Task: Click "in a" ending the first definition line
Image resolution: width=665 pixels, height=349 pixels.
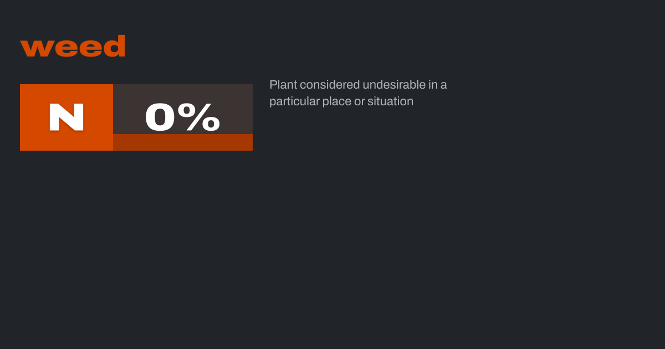Action: click(438, 85)
